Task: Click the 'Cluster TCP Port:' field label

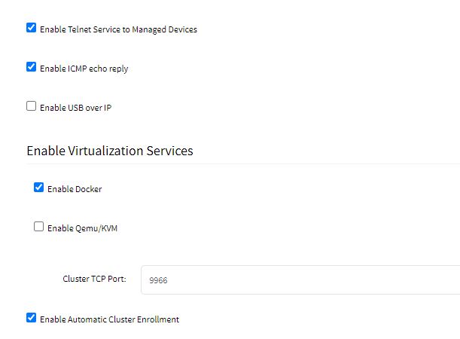Action: (x=94, y=279)
